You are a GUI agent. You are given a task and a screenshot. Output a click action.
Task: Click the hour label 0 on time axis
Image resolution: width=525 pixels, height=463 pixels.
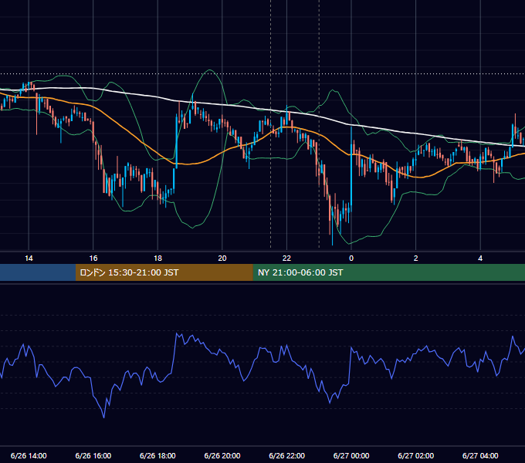[351, 259]
